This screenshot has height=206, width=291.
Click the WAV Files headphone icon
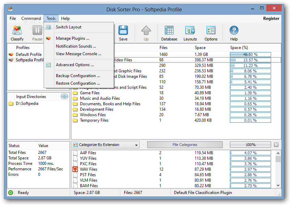75,169
